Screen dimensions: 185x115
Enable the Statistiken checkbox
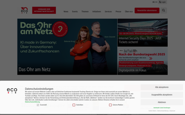(74, 105)
